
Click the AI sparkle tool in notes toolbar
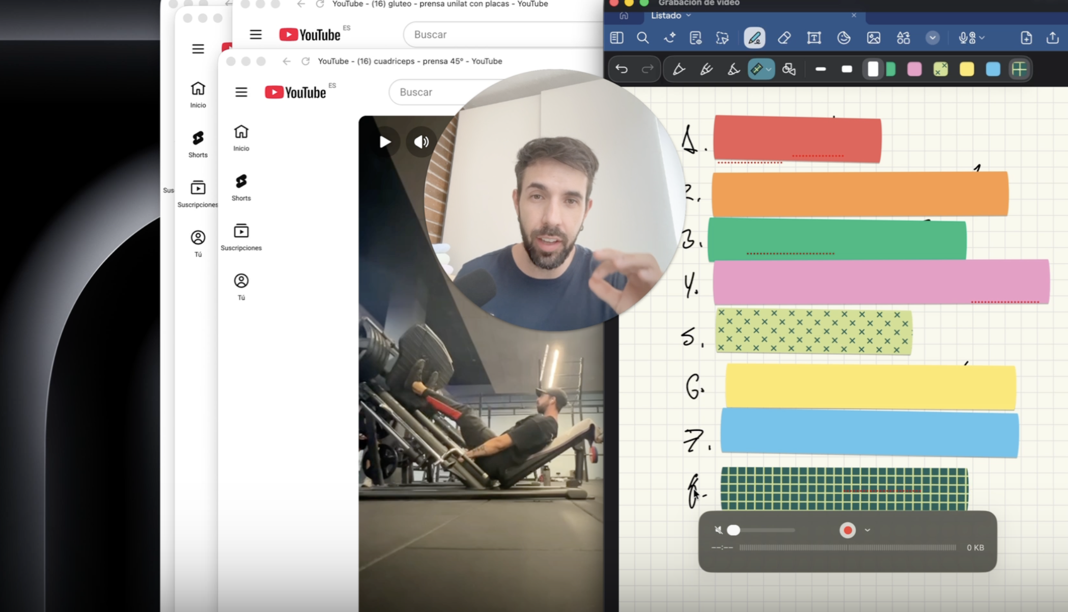pyautogui.click(x=669, y=38)
